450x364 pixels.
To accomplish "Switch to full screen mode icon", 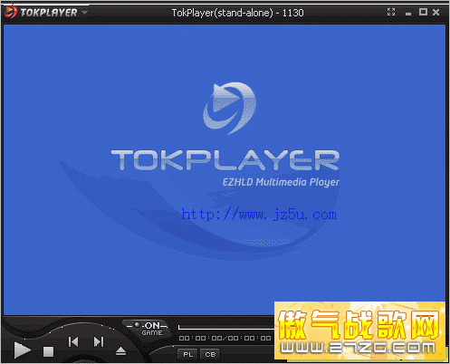I will (391, 12).
